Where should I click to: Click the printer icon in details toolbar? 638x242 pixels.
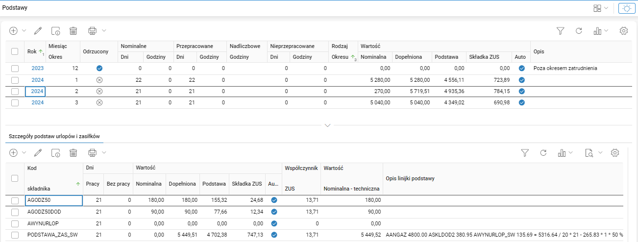(x=93, y=153)
